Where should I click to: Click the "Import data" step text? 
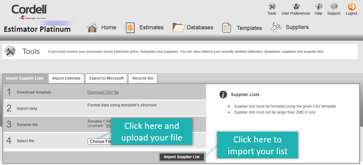[27, 108]
